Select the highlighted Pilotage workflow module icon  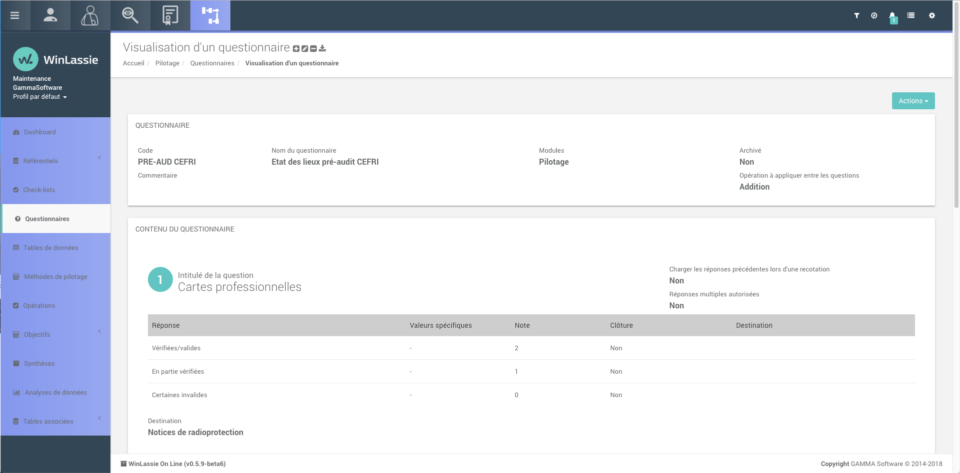tap(210, 15)
